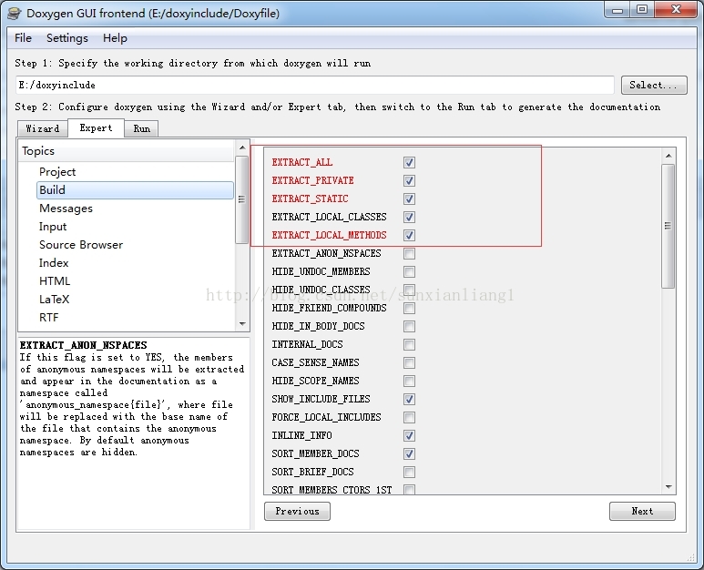
Task: Click the EXTRACT_PRIVATE option label
Action: [x=313, y=180]
